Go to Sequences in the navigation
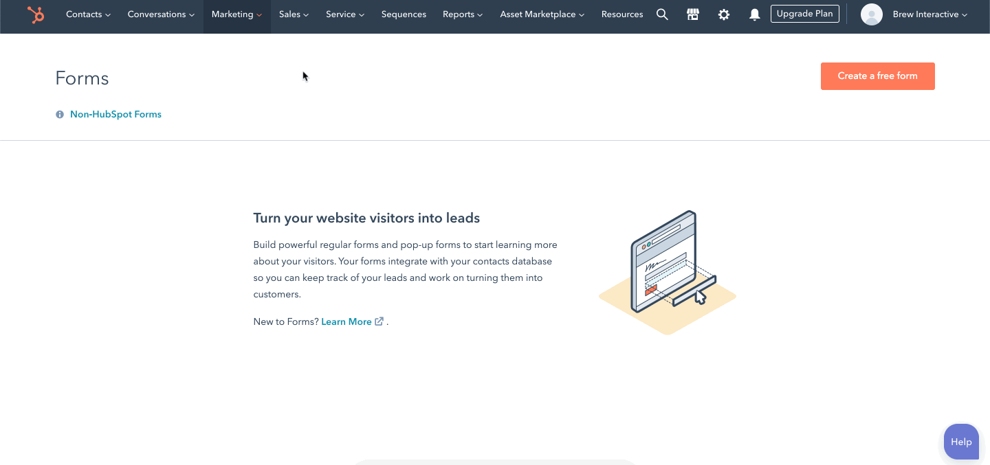This screenshot has width=990, height=465. pyautogui.click(x=404, y=14)
